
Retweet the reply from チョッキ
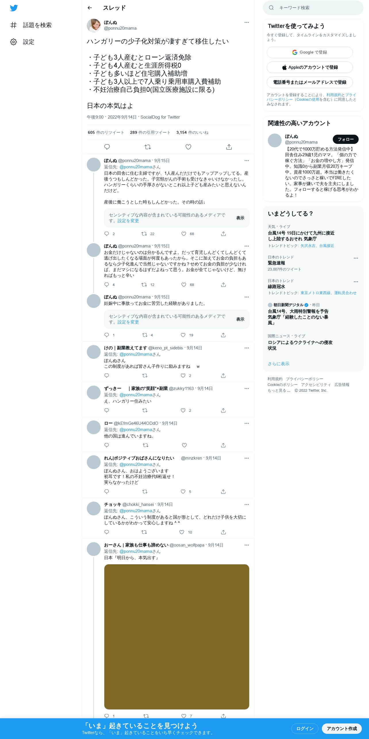point(144,532)
